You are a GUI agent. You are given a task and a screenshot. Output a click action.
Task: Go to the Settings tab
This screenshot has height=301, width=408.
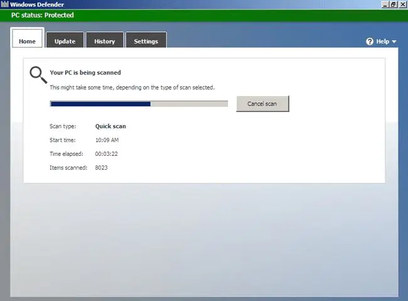(146, 40)
